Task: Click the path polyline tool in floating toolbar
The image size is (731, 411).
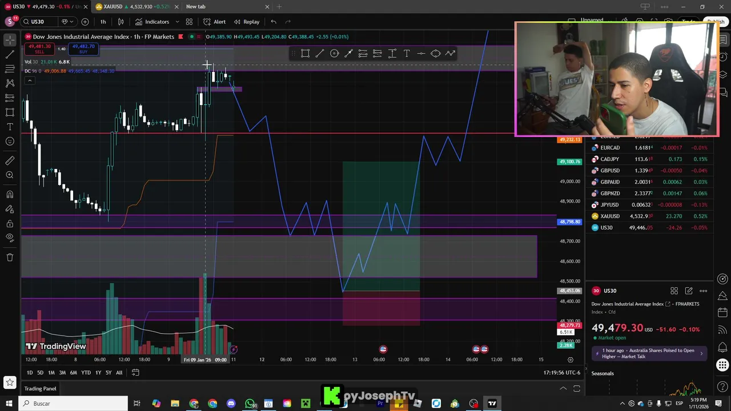Action: click(450, 54)
